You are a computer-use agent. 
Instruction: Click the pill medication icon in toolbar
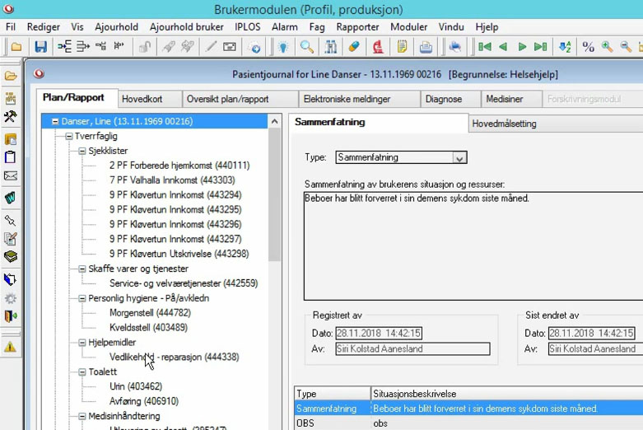[354, 48]
